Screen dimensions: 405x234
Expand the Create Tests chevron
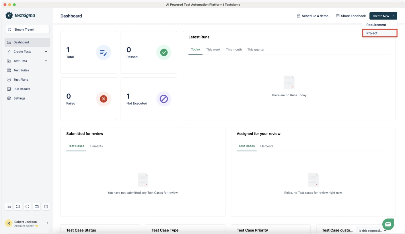[x=46, y=52]
